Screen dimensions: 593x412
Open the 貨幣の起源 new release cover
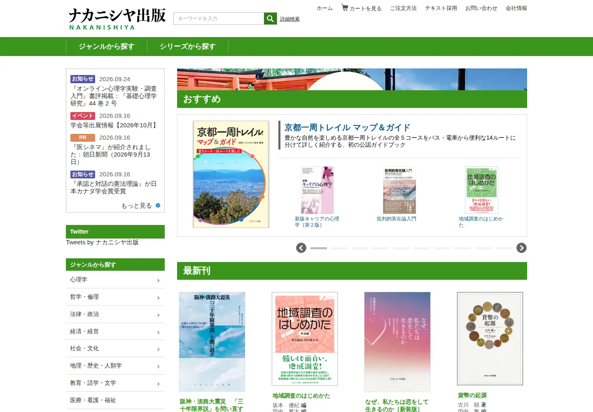coord(490,339)
